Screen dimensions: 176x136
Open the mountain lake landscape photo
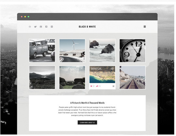pyautogui.click(x=42, y=77)
